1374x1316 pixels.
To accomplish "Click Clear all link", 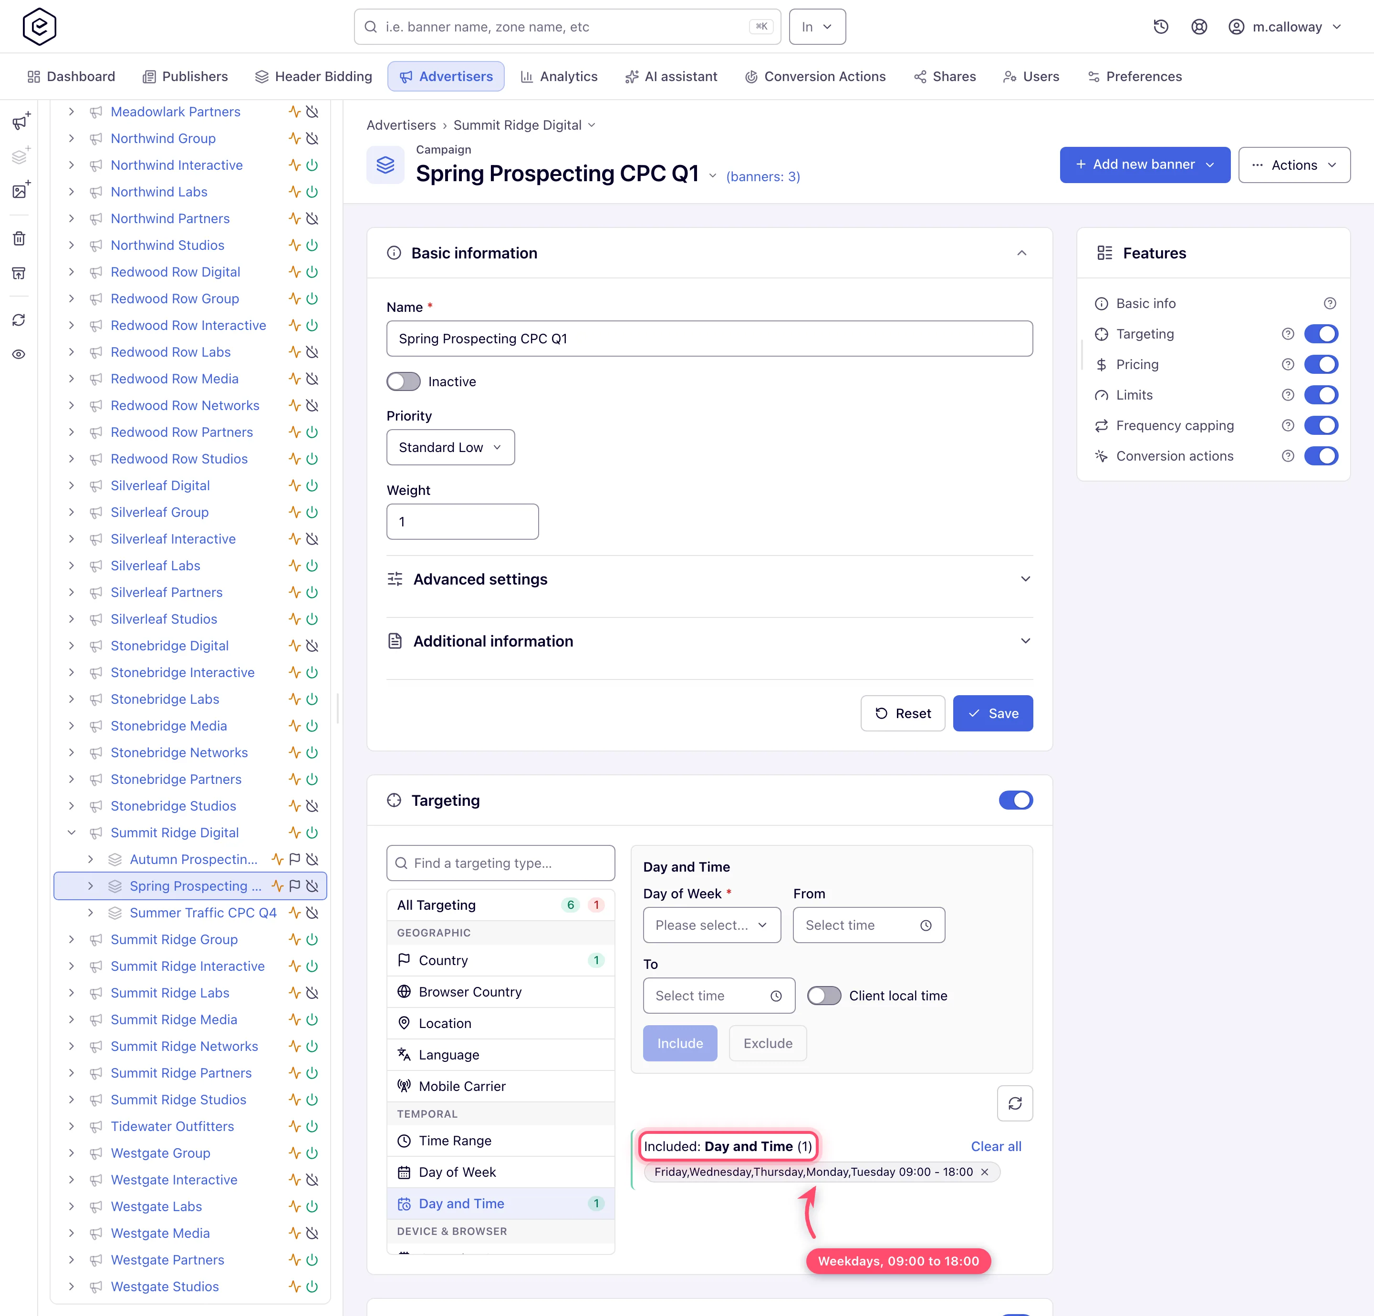I will pyautogui.click(x=996, y=1146).
